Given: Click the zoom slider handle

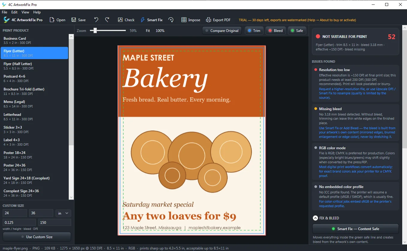Looking at the screenshot, I should pos(95,30).
